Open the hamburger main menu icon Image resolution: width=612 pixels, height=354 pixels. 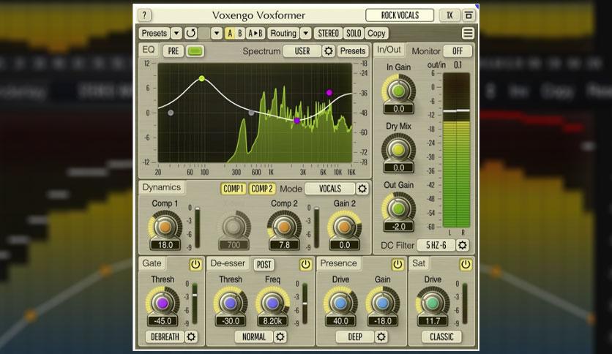(468, 33)
